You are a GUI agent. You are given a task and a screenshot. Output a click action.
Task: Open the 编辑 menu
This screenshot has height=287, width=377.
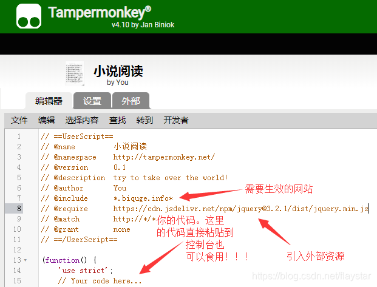pos(46,120)
